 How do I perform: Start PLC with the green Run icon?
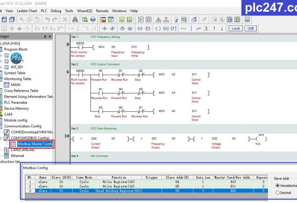pos(141,20)
